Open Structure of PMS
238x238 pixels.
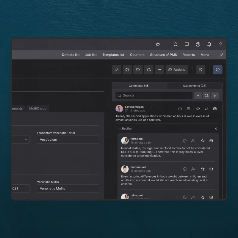(x=163, y=55)
